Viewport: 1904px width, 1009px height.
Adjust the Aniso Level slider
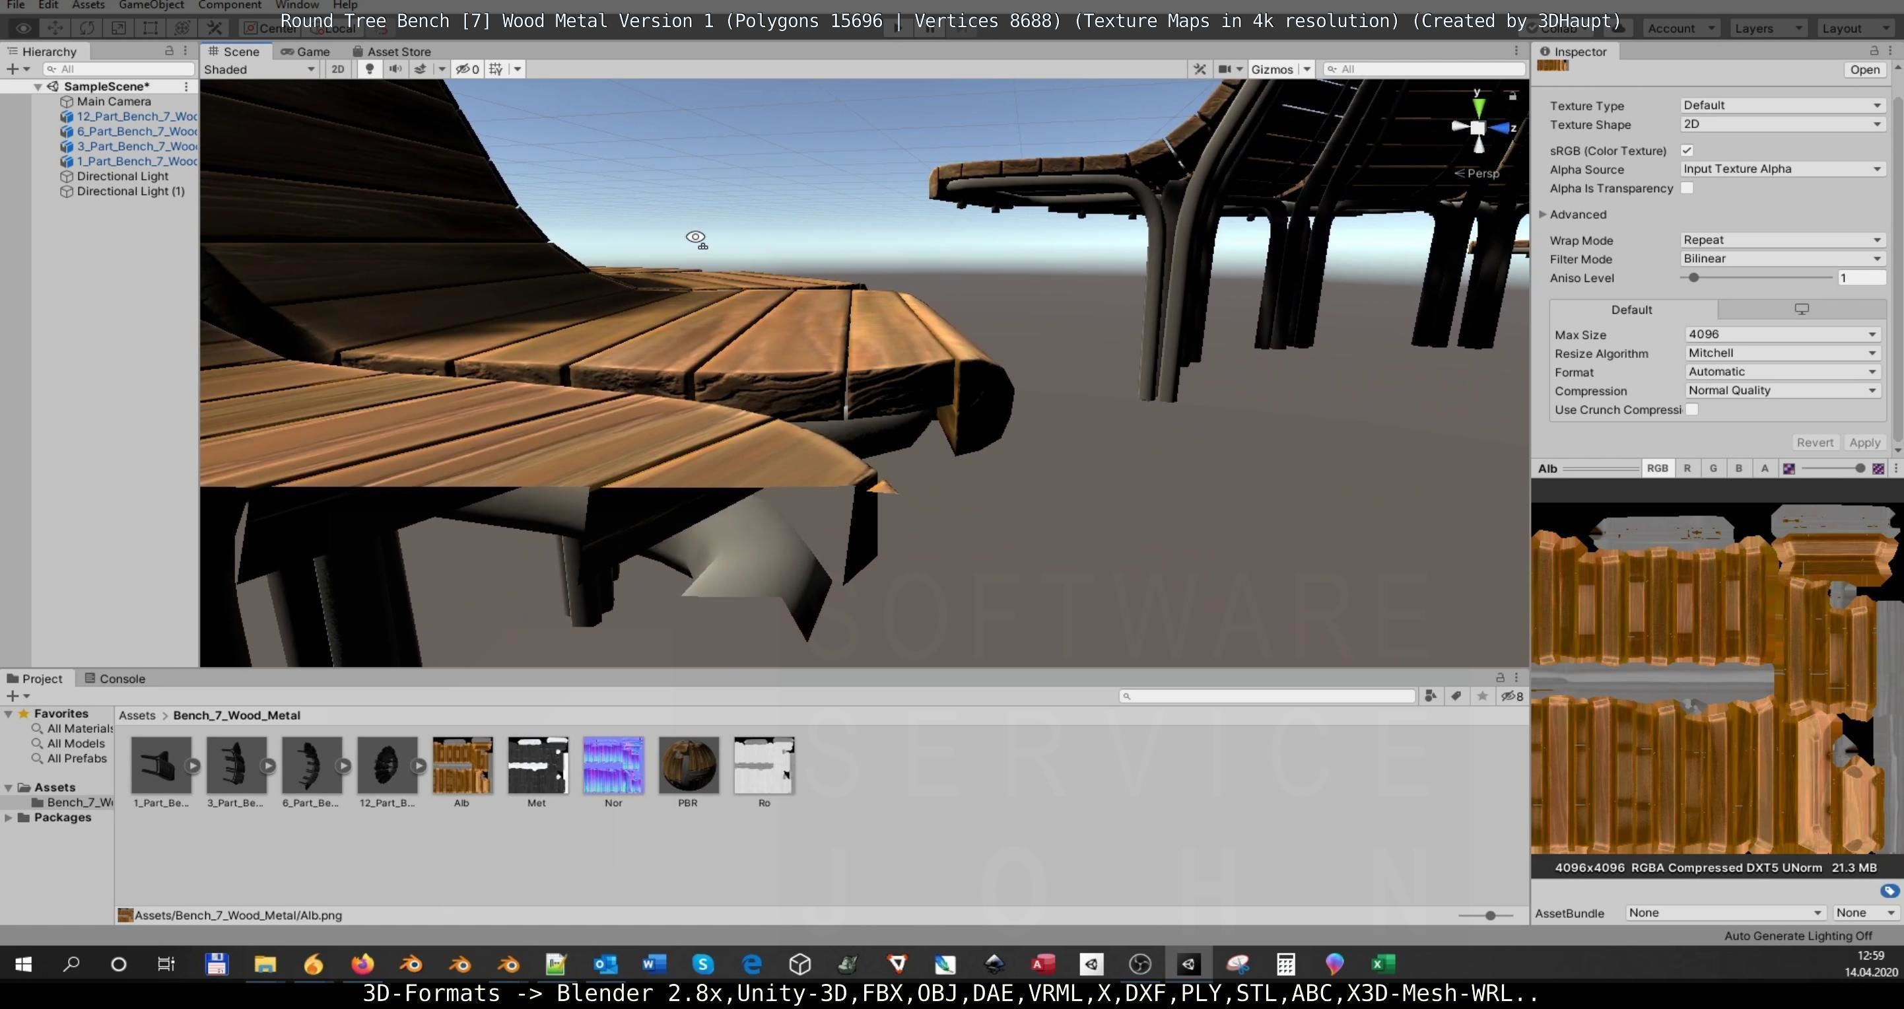[1756, 278]
